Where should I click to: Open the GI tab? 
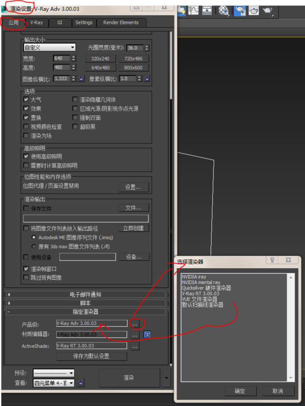[60, 22]
